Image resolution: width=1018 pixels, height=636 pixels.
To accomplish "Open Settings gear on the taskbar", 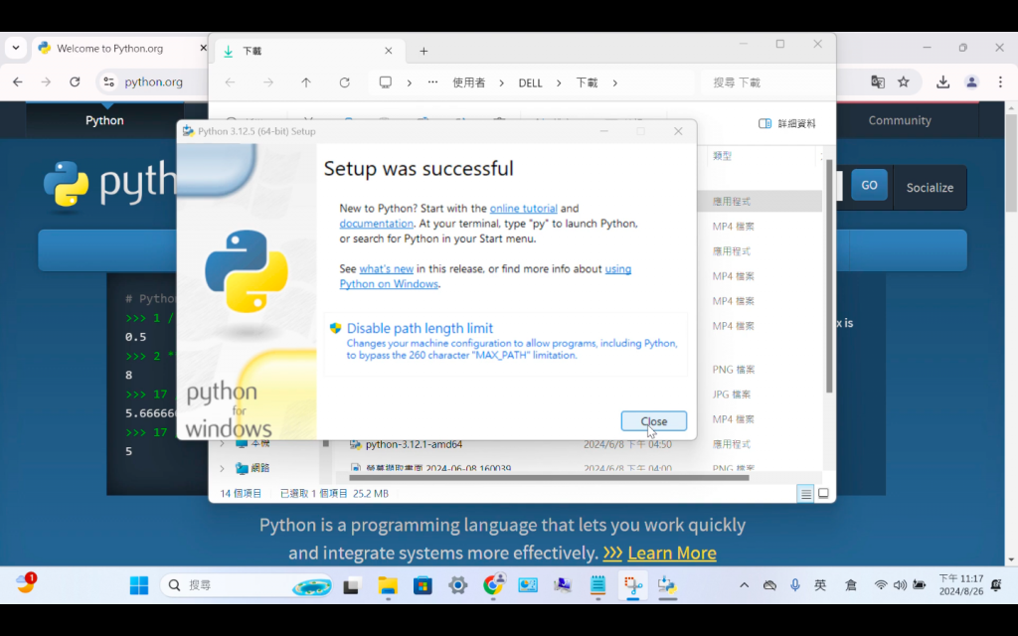I will (x=457, y=585).
